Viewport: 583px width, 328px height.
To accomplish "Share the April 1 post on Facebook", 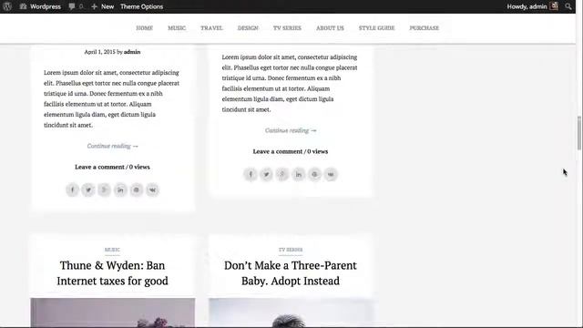I will click(x=73, y=190).
